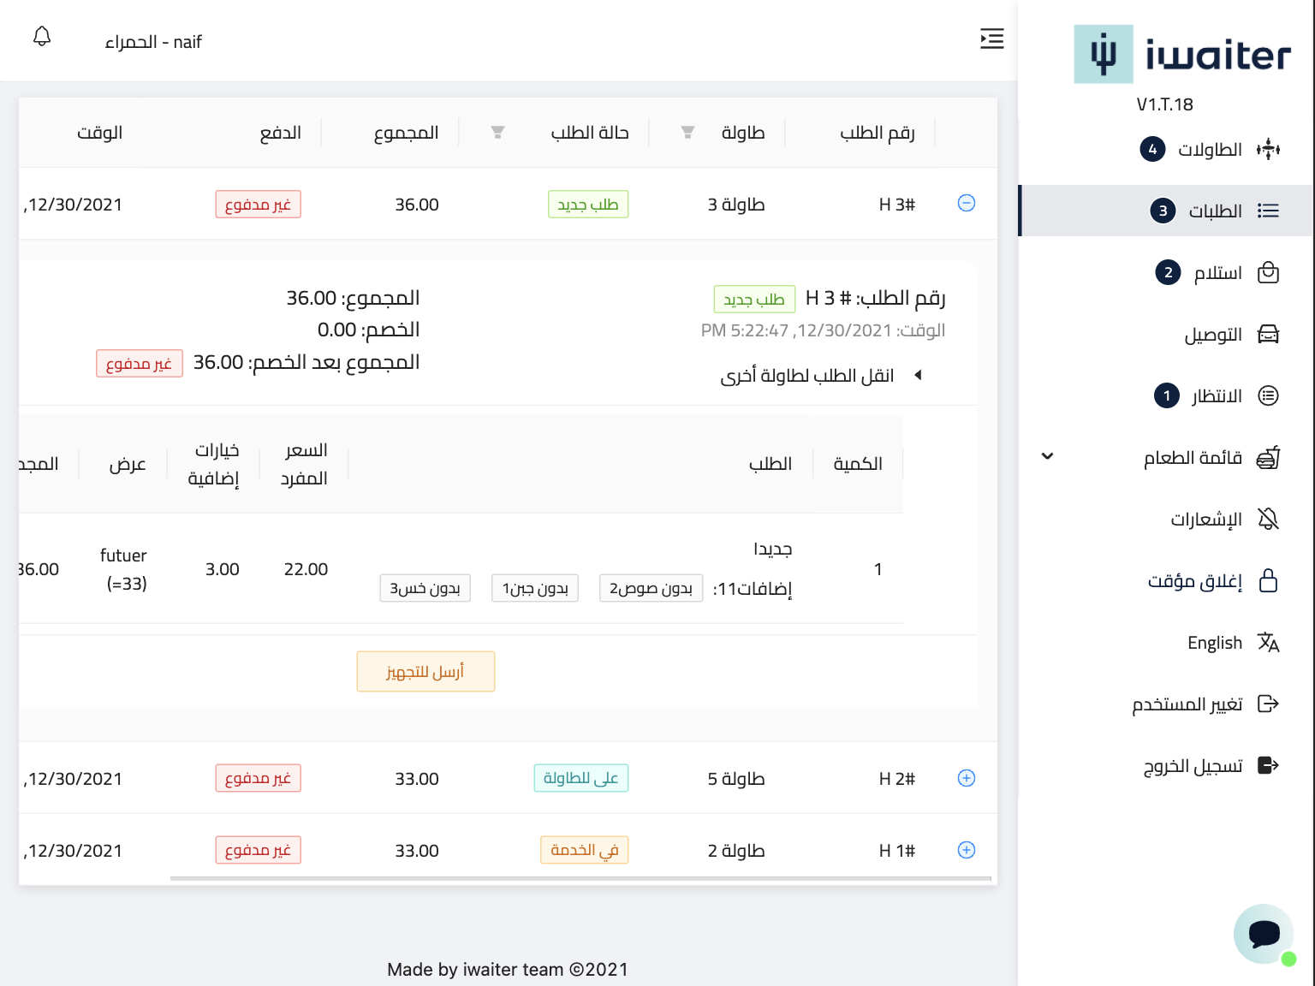Viewport: 1315px width, 986px height.
Task: Open the tables (الطاولات) section
Action: click(x=1209, y=150)
